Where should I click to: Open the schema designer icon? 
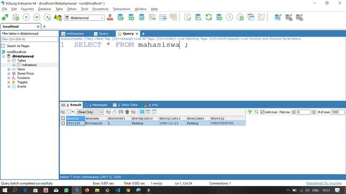point(261,17)
